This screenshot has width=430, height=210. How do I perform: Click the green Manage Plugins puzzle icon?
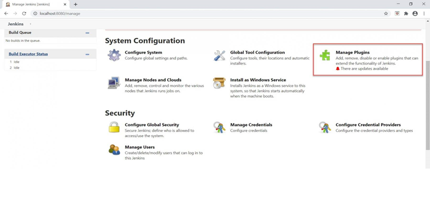click(x=325, y=55)
